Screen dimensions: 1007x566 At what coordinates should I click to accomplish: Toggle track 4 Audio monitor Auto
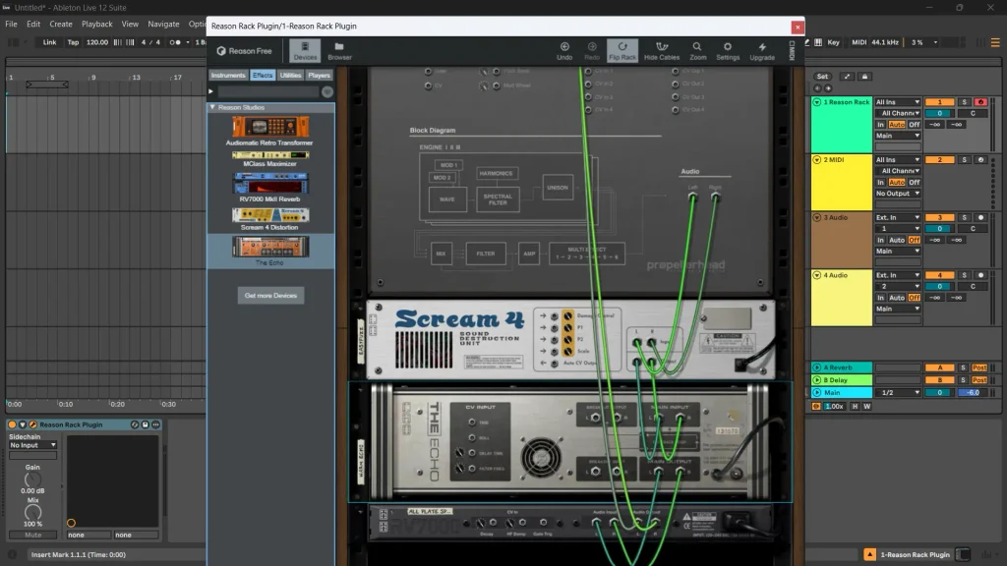pyautogui.click(x=897, y=298)
